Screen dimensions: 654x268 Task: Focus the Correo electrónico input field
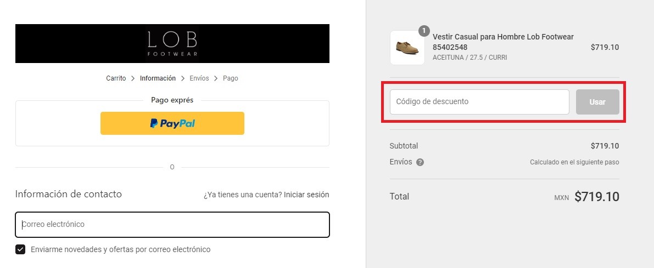(x=172, y=225)
